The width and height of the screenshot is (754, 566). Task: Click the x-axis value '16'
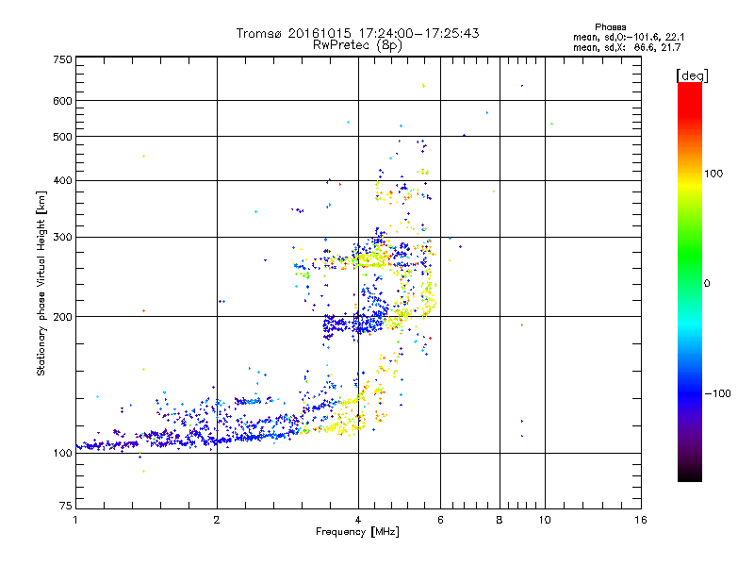[x=641, y=520]
